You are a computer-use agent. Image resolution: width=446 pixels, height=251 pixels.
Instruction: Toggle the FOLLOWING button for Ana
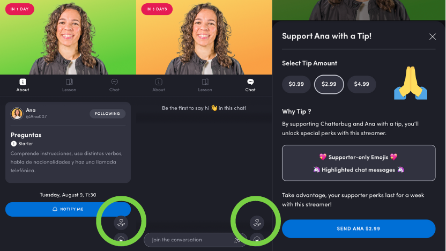point(108,114)
